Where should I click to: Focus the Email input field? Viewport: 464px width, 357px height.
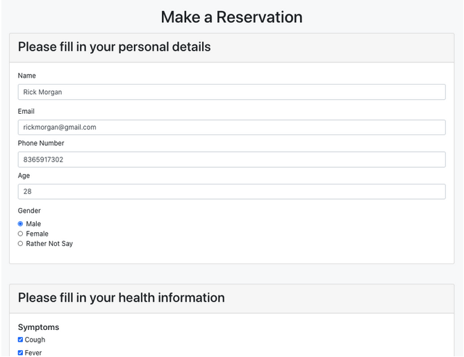(x=231, y=128)
